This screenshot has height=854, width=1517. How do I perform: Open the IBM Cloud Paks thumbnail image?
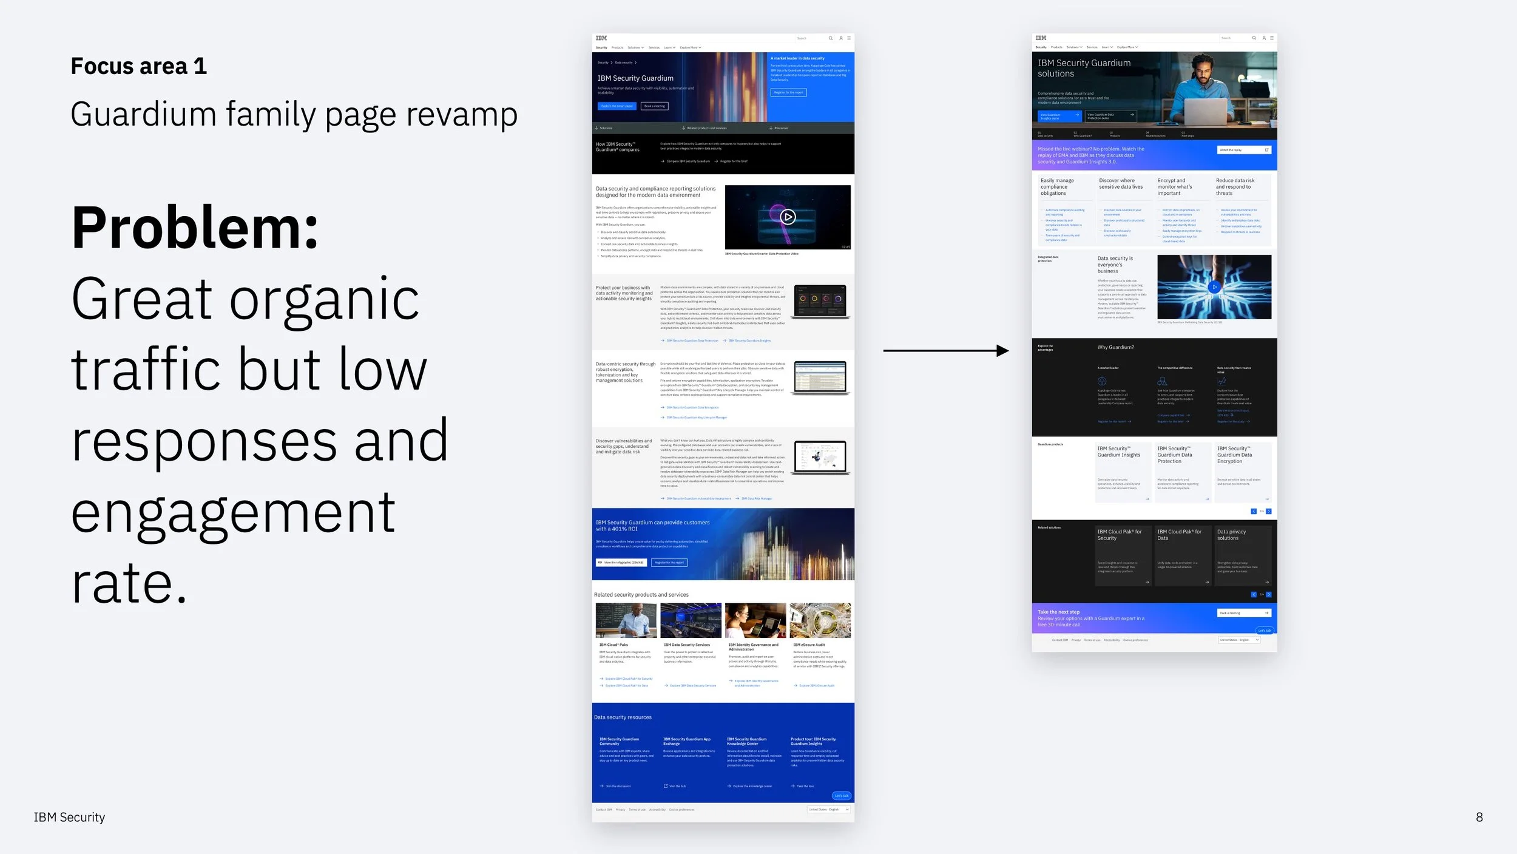click(x=626, y=620)
